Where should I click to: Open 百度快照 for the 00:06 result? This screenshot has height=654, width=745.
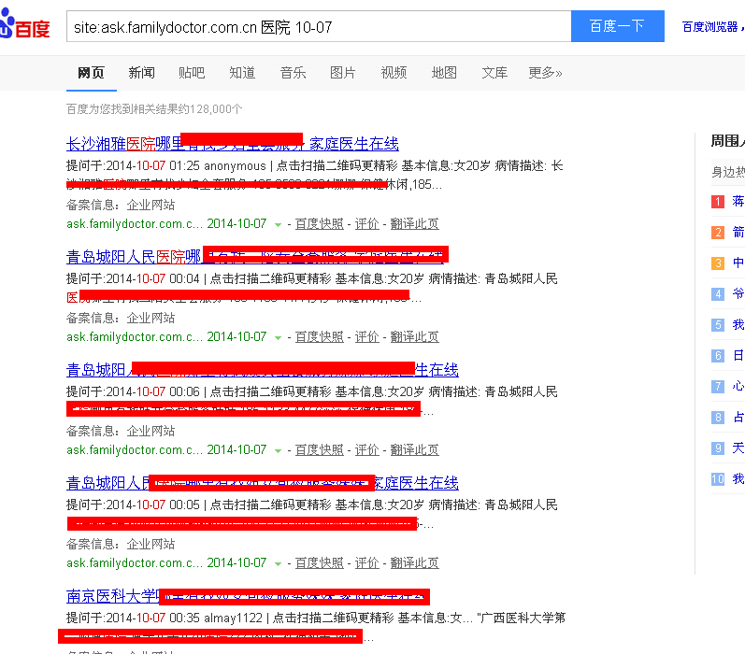tap(320, 449)
